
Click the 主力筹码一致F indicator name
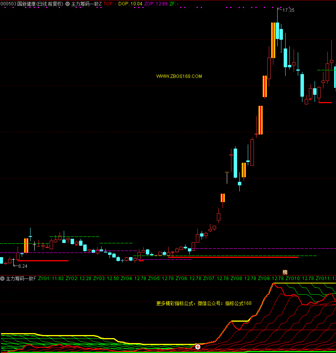tap(21, 279)
